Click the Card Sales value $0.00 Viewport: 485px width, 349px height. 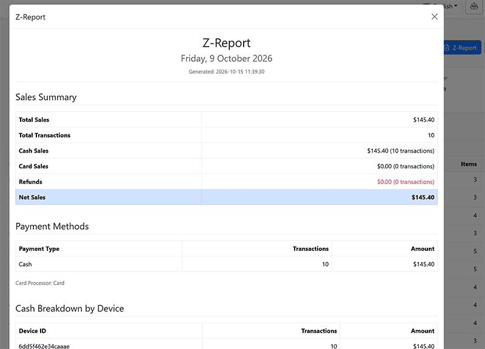(406, 166)
